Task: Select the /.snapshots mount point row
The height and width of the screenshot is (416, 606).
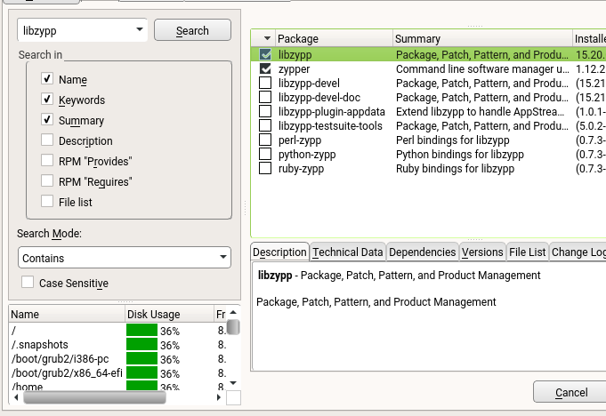Action: pos(117,345)
